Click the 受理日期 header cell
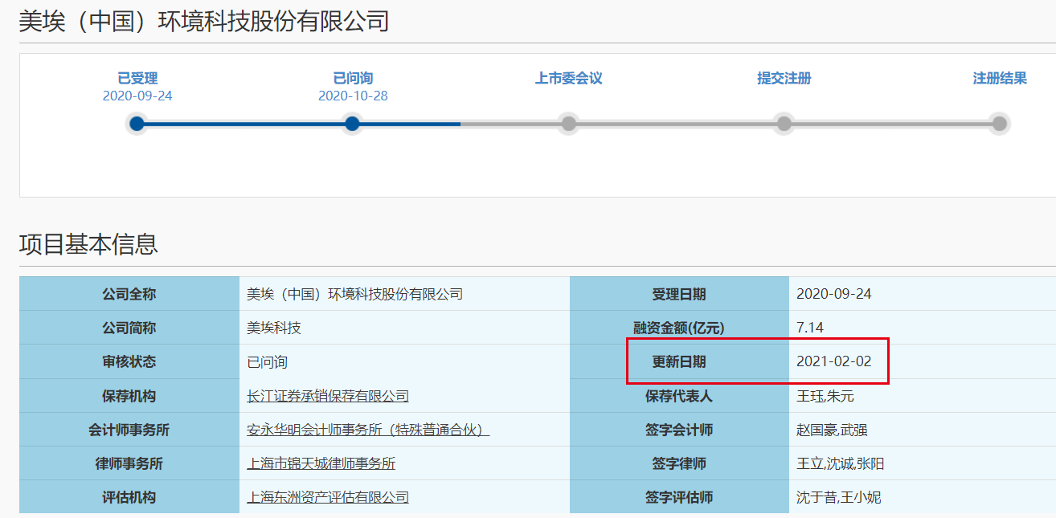 (679, 294)
